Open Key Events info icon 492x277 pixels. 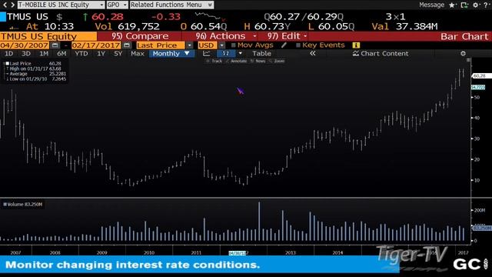[356, 45]
